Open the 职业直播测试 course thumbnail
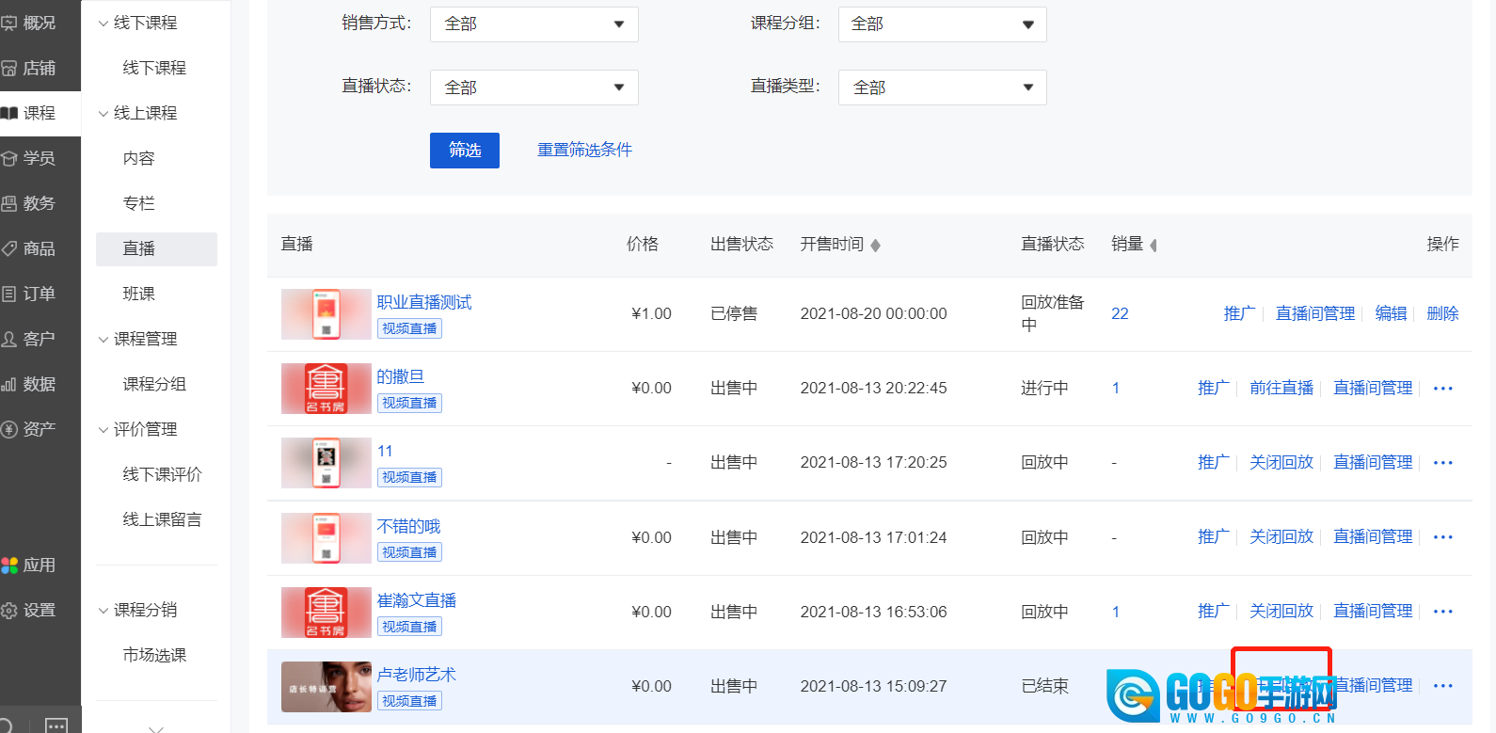Viewport: 1496px width, 733px height. [326, 314]
